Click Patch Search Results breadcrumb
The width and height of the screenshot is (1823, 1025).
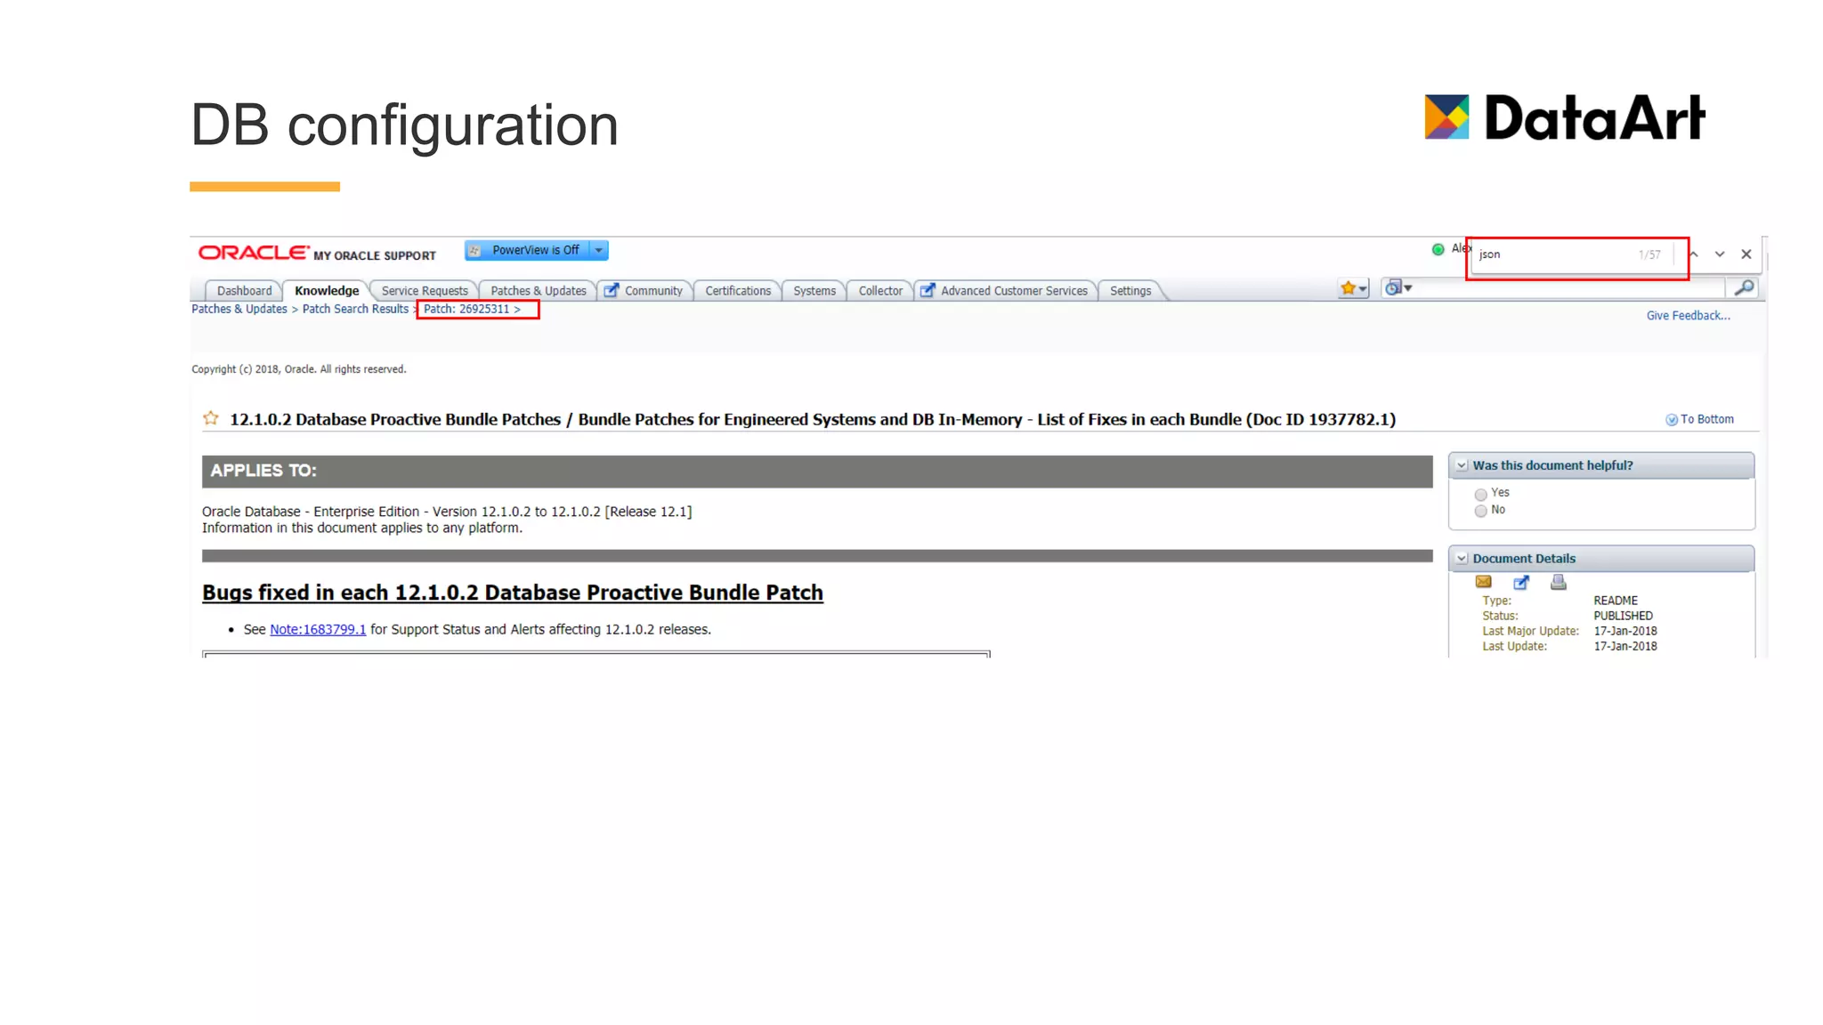[x=355, y=309]
